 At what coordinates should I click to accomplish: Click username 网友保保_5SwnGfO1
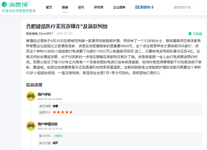40,34
